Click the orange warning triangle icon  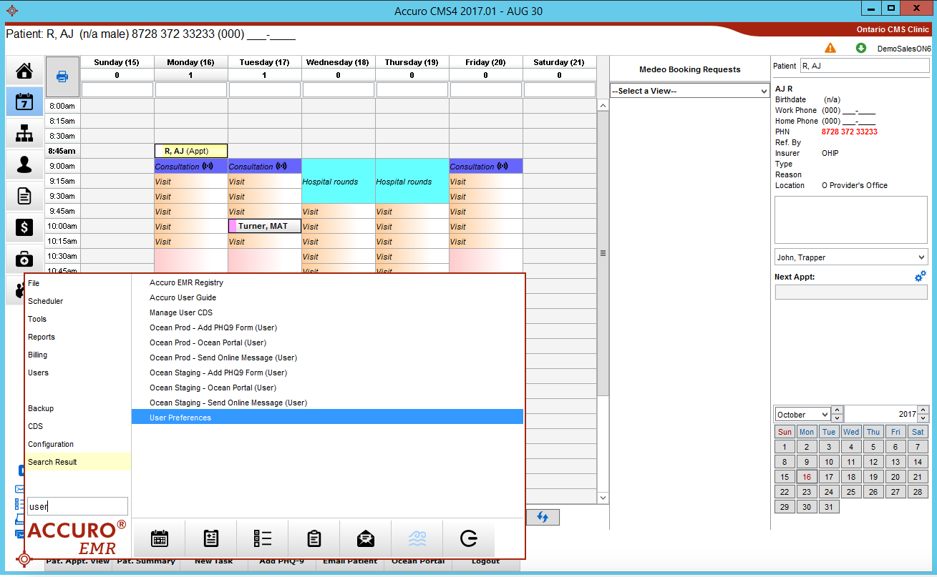pyautogui.click(x=830, y=48)
